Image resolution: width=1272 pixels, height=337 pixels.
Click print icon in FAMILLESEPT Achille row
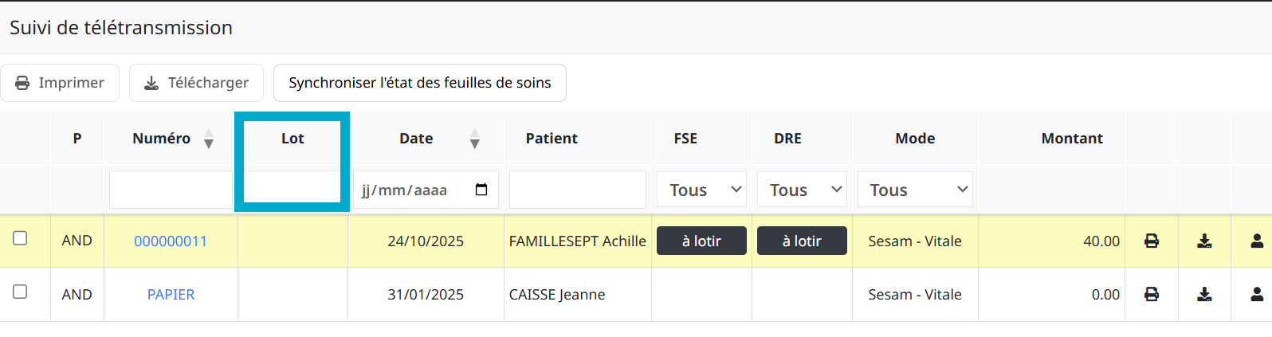tap(1152, 241)
